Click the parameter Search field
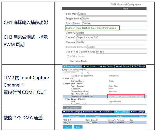Image resolution: width=156 pixels, height=131 pixels. click(72, 73)
